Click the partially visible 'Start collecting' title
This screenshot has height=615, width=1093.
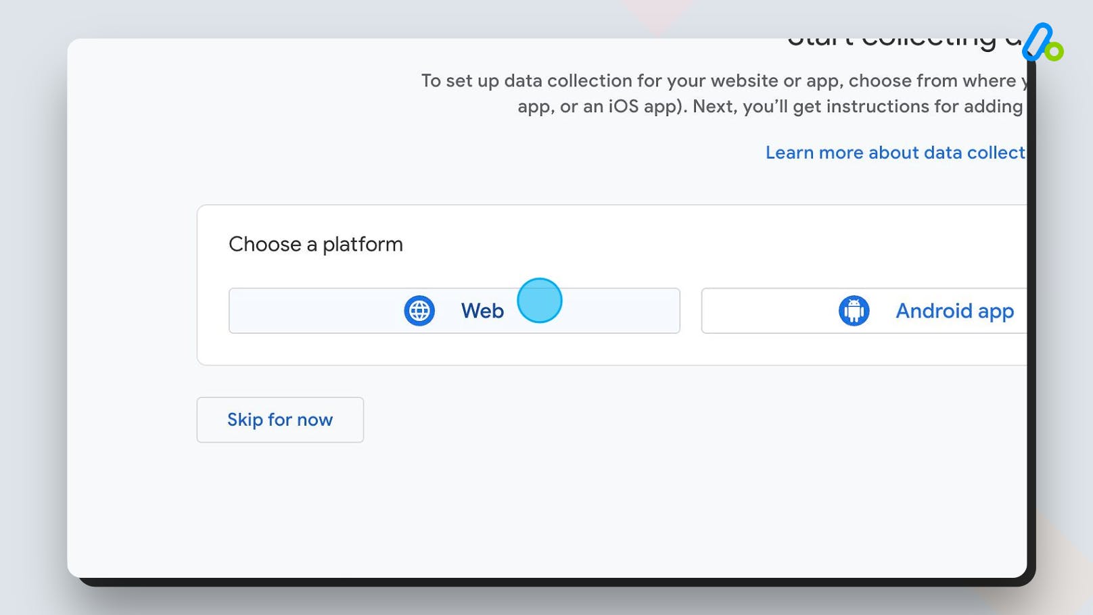[x=905, y=42]
